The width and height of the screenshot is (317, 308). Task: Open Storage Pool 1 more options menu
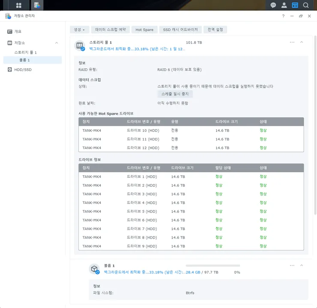coord(292,42)
